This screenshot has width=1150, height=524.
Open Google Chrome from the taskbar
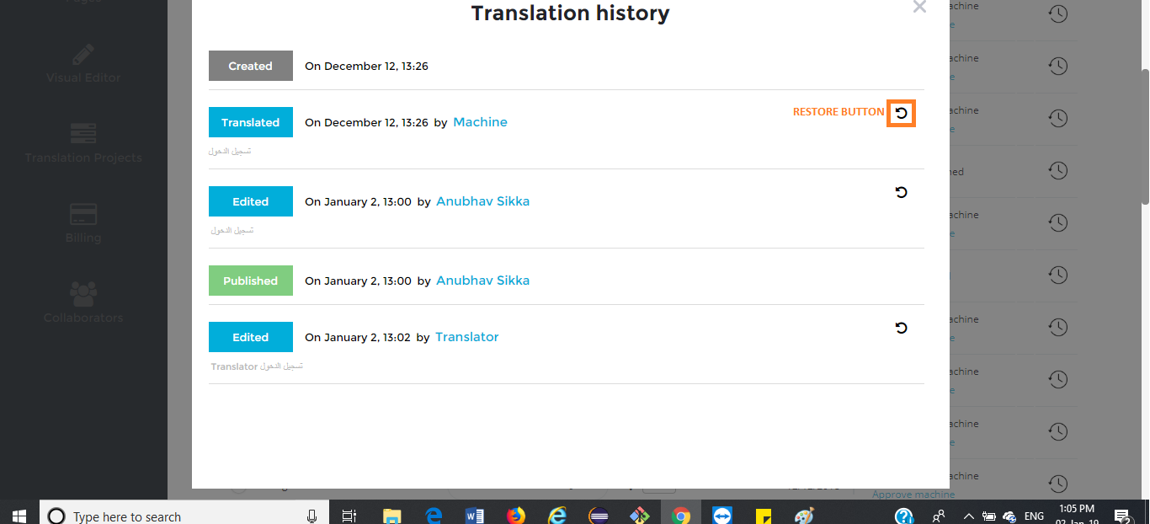[x=681, y=516]
